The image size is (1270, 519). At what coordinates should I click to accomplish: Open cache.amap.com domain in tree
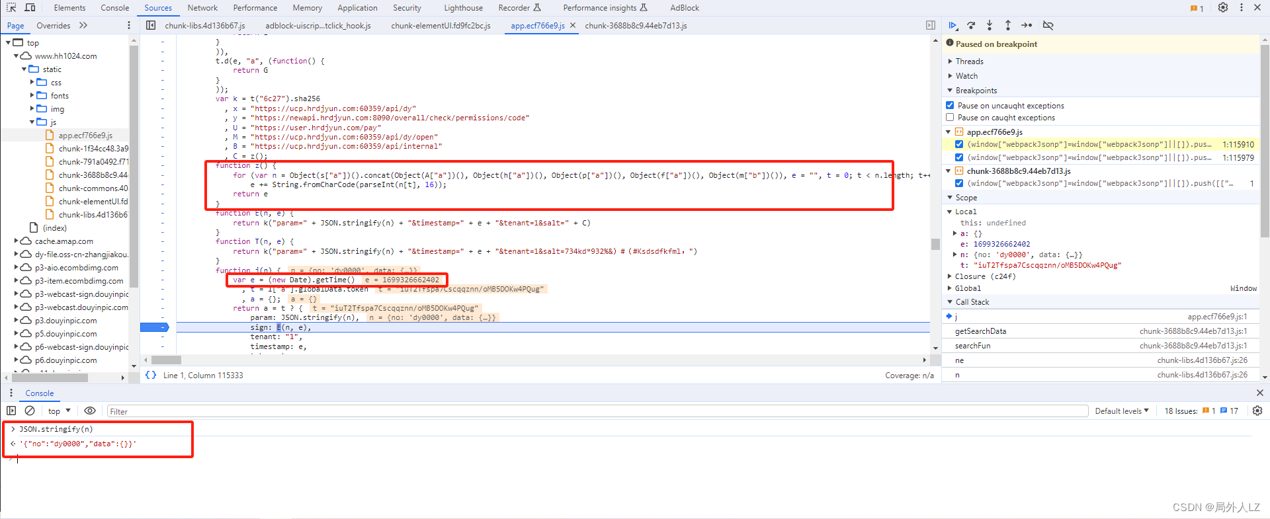[63, 241]
